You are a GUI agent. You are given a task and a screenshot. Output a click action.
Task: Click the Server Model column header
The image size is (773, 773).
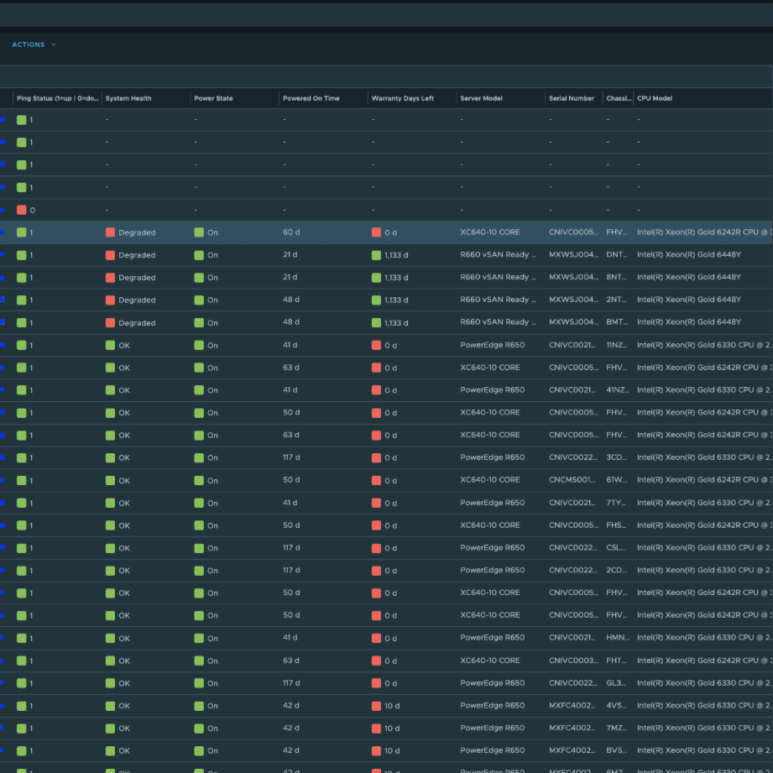pyautogui.click(x=481, y=98)
